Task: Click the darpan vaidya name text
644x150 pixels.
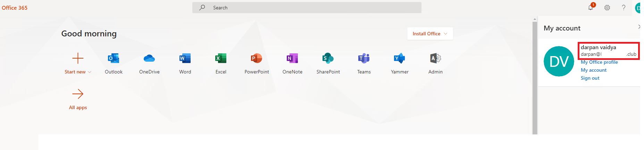Action: [x=598, y=47]
